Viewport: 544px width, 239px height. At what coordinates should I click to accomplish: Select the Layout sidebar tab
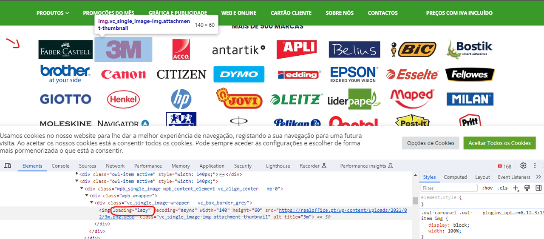(482, 177)
